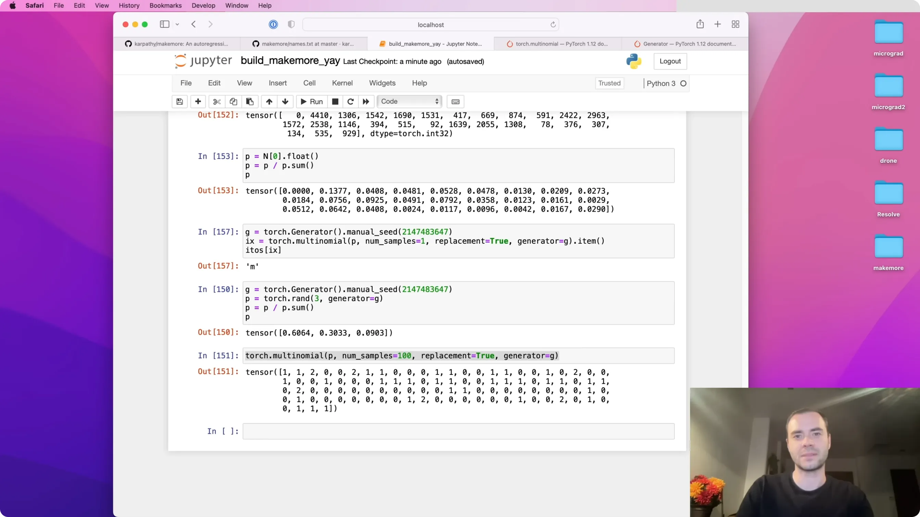Click the Jupyter logo
The width and height of the screenshot is (920, 517).
(x=203, y=61)
